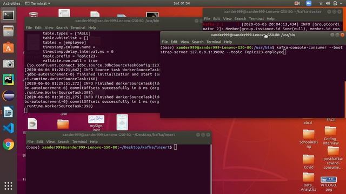Open Search menu in the kafka/insert terminal
Image resolution: width=346 pixels, height=194 pixels.
point(63,142)
